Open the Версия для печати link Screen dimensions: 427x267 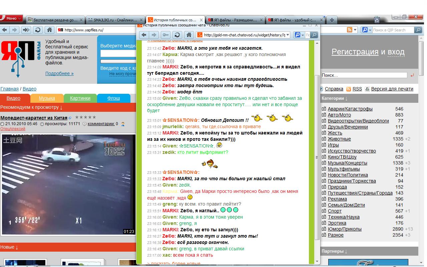point(392,89)
